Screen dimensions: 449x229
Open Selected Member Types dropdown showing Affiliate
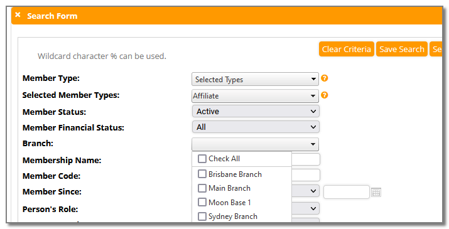255,96
